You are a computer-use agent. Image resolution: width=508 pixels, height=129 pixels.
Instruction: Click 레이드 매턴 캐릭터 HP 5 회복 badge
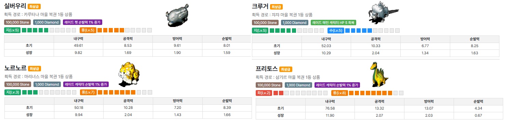tap(333, 23)
